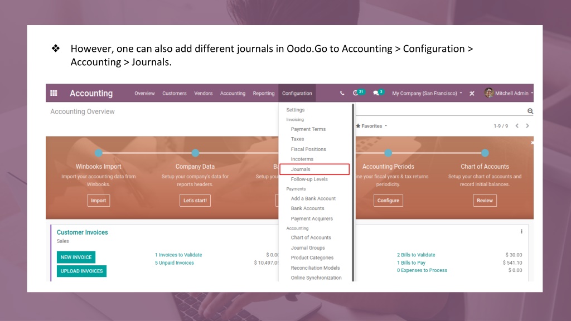Open Customer Invoices three-dot menu
The image size is (571, 321).
click(x=521, y=231)
